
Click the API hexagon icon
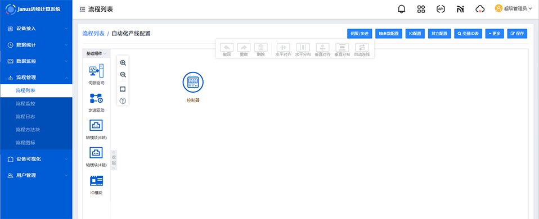441,10
